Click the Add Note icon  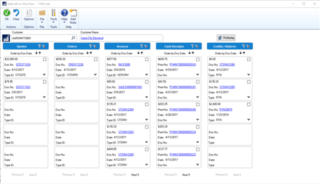tap(73, 13)
